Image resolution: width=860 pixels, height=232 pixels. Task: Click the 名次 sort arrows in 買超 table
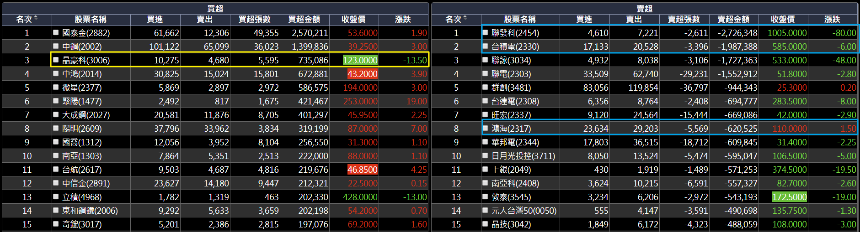click(x=36, y=18)
